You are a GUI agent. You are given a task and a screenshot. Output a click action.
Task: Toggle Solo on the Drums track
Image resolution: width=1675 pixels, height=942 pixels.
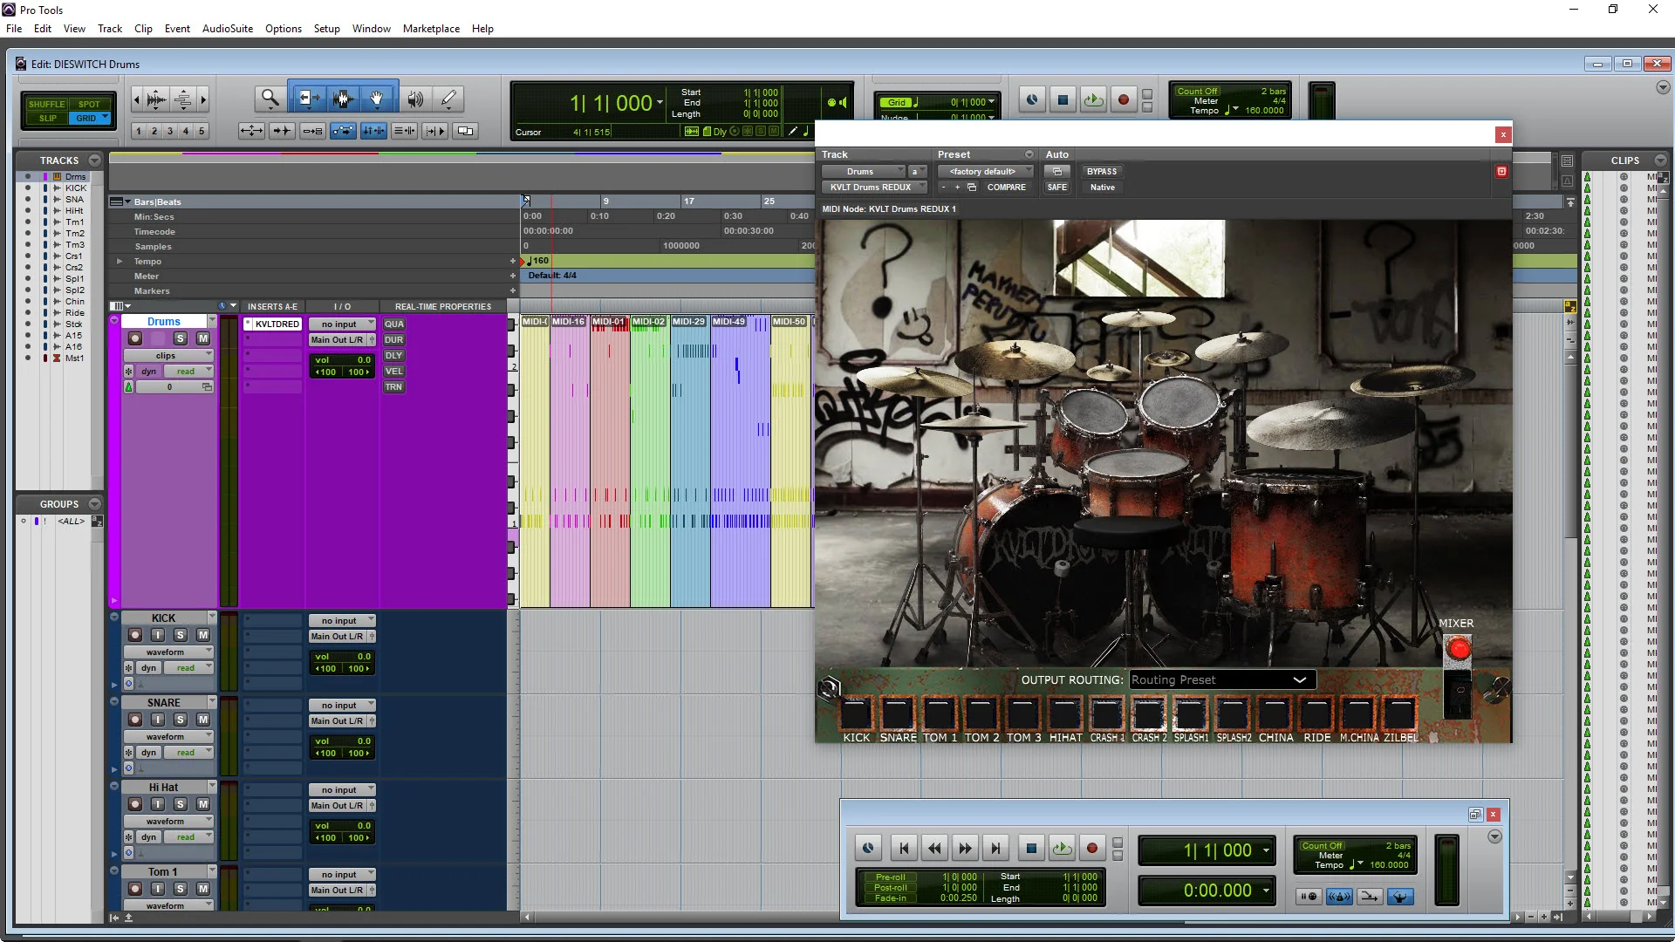[180, 338]
